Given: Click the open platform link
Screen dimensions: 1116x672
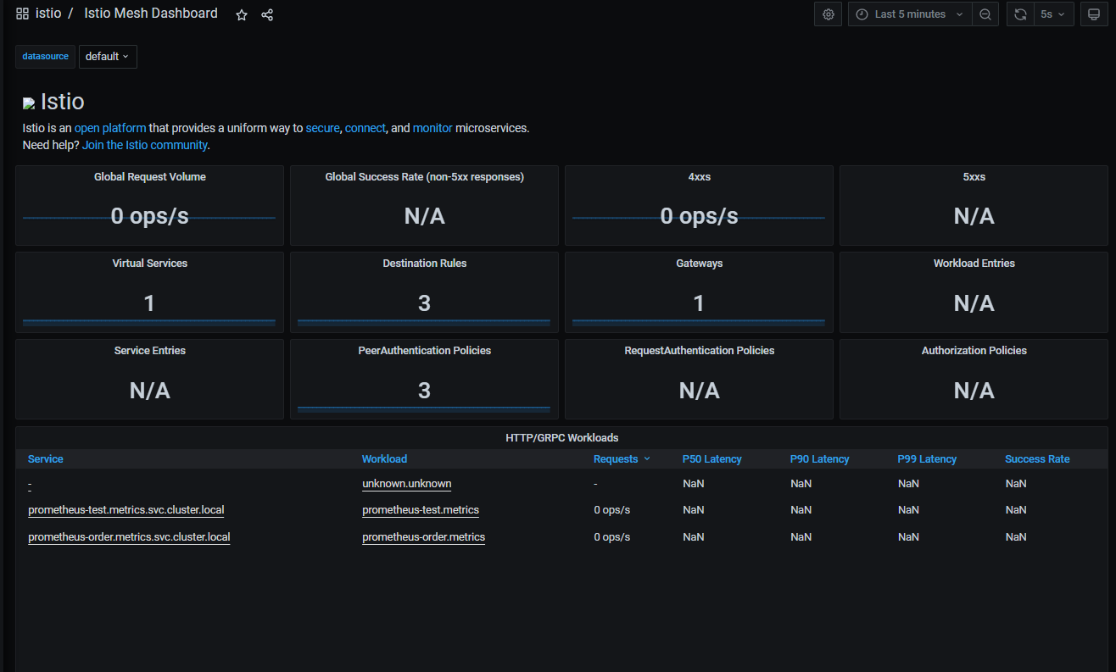Looking at the screenshot, I should pos(110,128).
